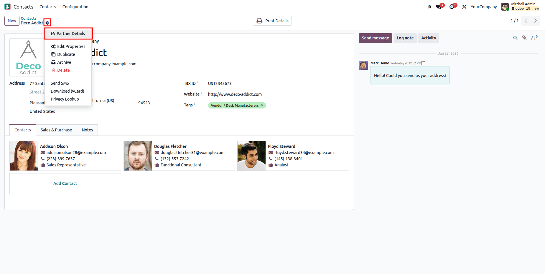Viewport: 545px width, 274px height.
Task: Switch to the Sales & Purchase tab
Action: point(56,130)
